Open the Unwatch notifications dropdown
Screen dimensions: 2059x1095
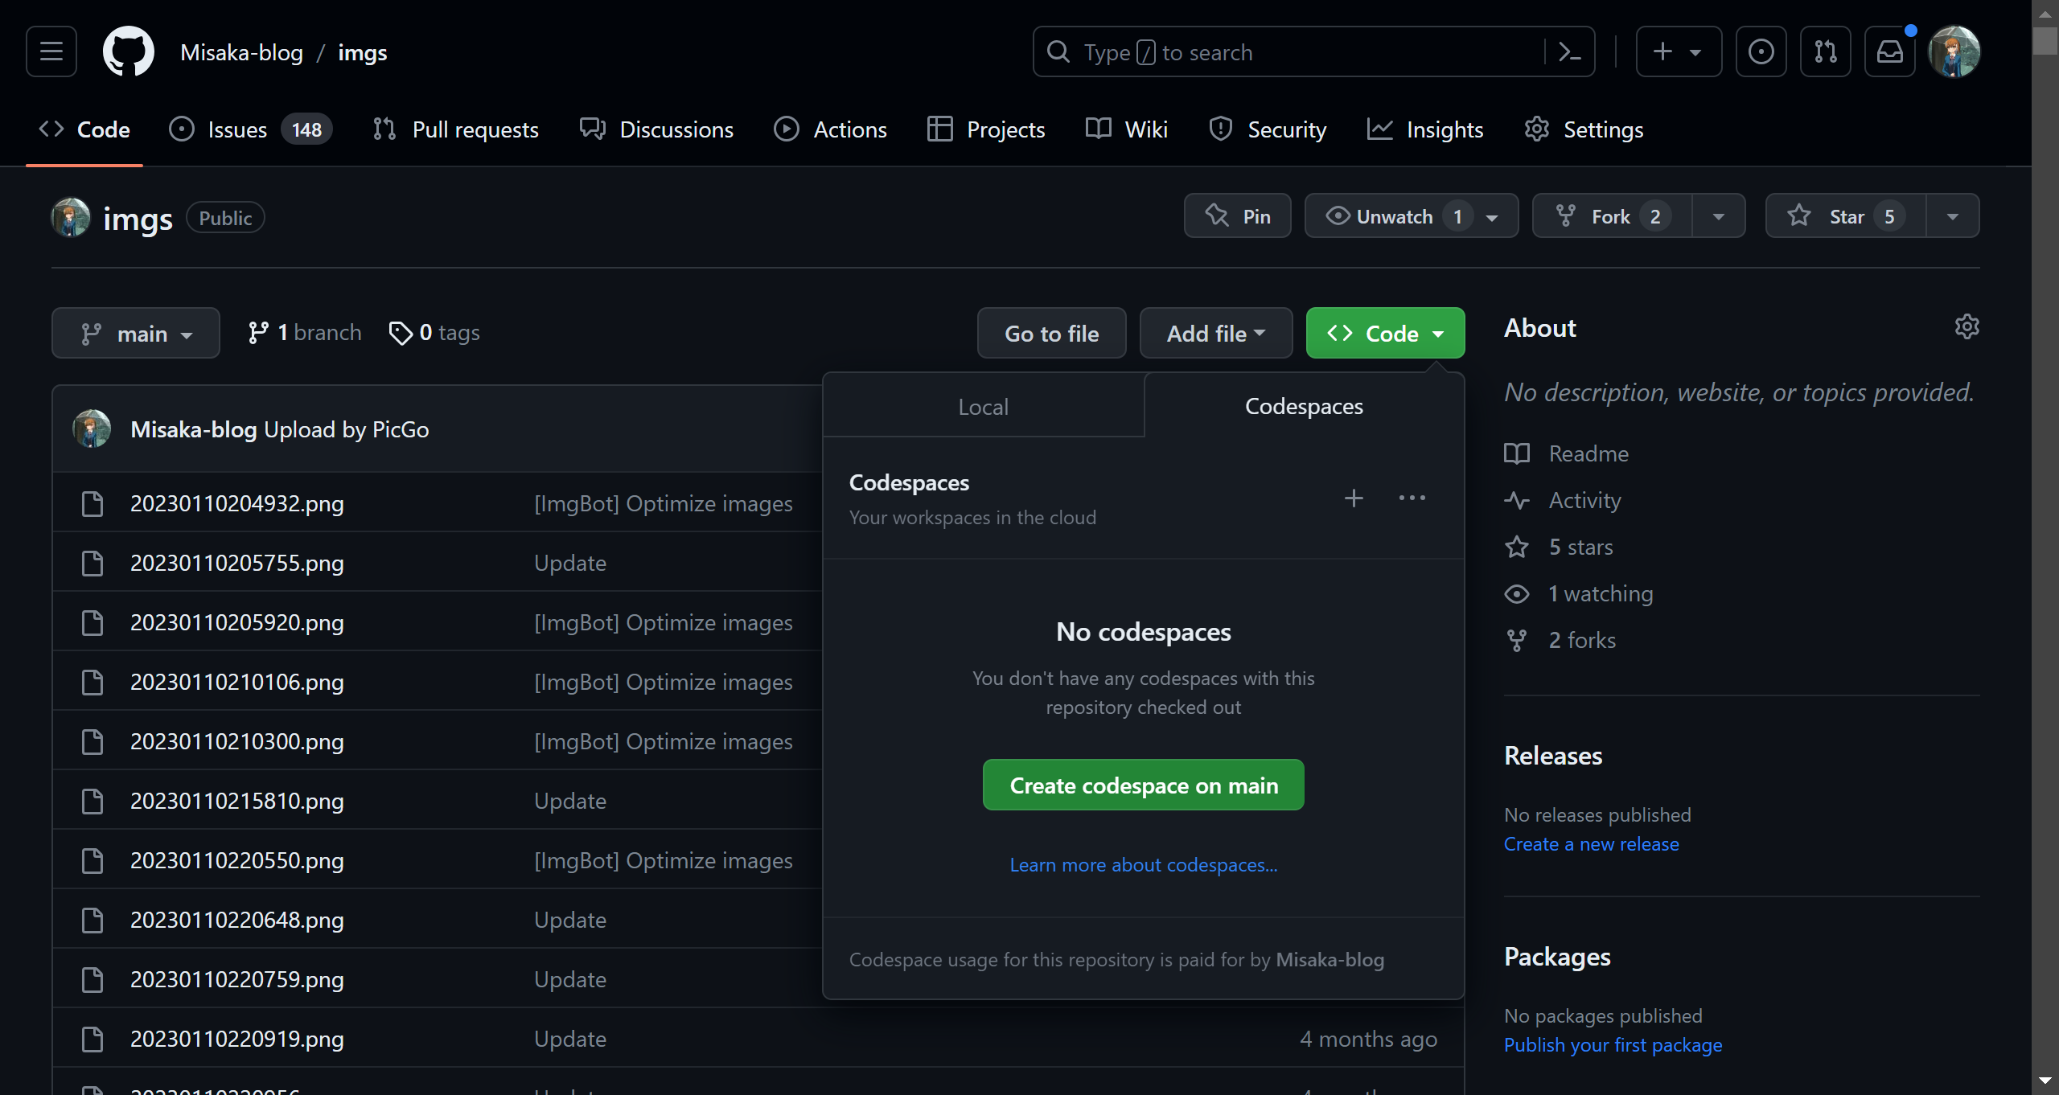[x=1411, y=216]
